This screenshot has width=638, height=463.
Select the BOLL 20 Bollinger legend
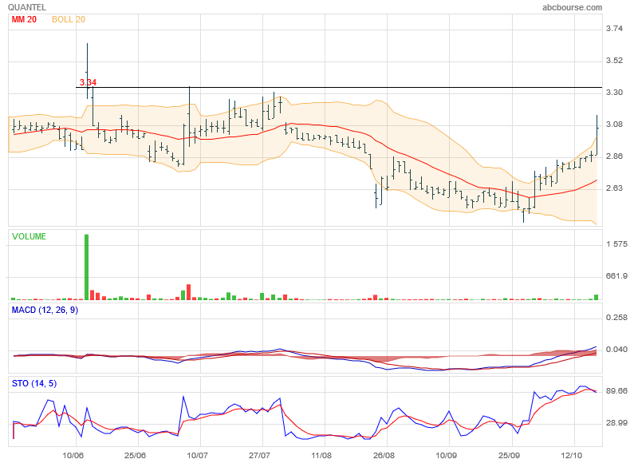tap(69, 19)
